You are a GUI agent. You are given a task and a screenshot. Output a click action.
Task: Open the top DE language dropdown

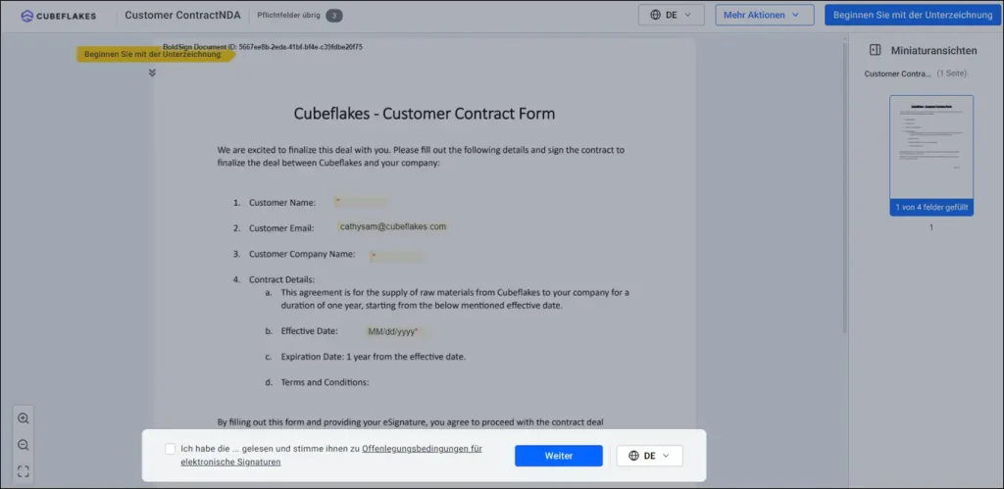[671, 15]
